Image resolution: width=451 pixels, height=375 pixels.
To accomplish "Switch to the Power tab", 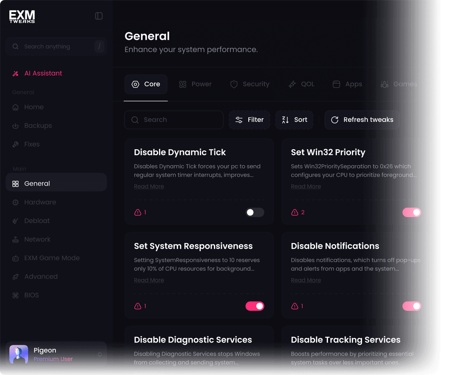I will click(x=195, y=84).
